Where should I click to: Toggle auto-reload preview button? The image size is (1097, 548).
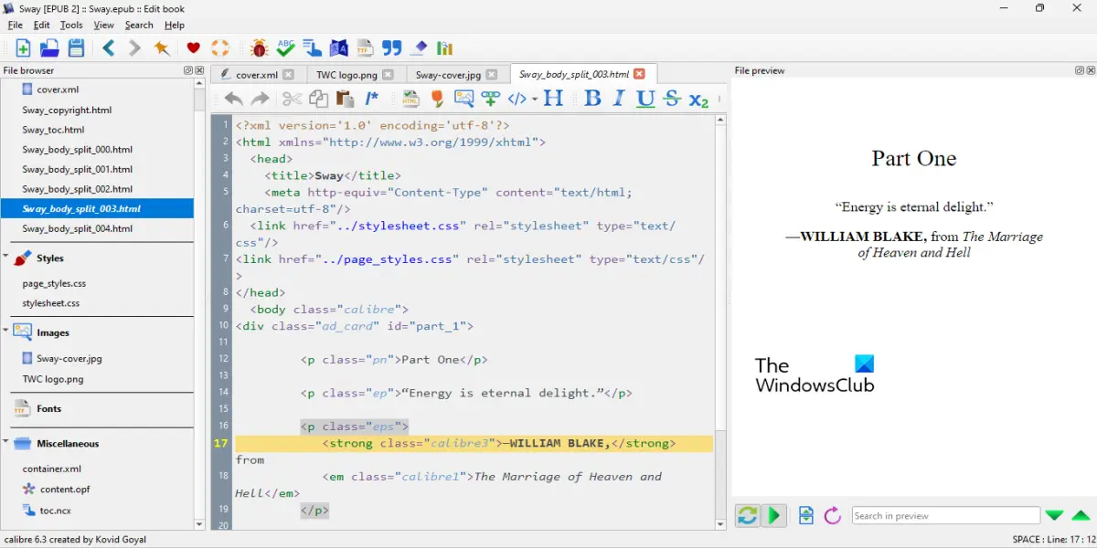[x=747, y=516]
